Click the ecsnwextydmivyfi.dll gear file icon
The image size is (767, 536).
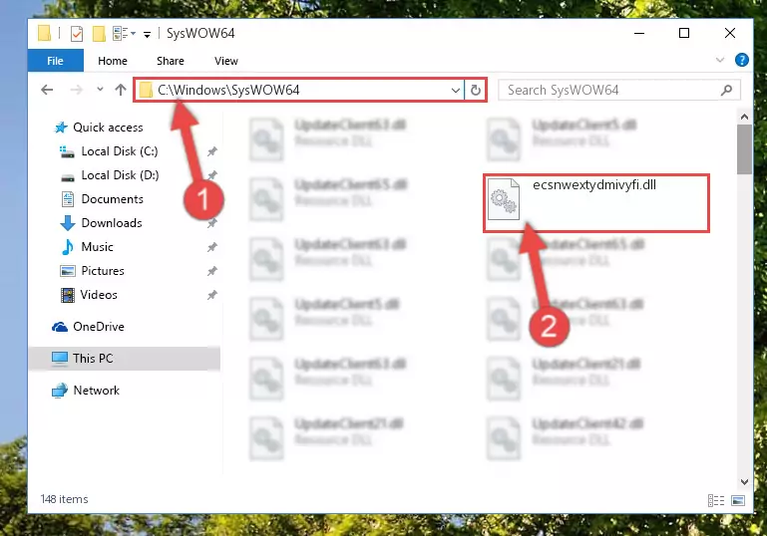(x=504, y=199)
